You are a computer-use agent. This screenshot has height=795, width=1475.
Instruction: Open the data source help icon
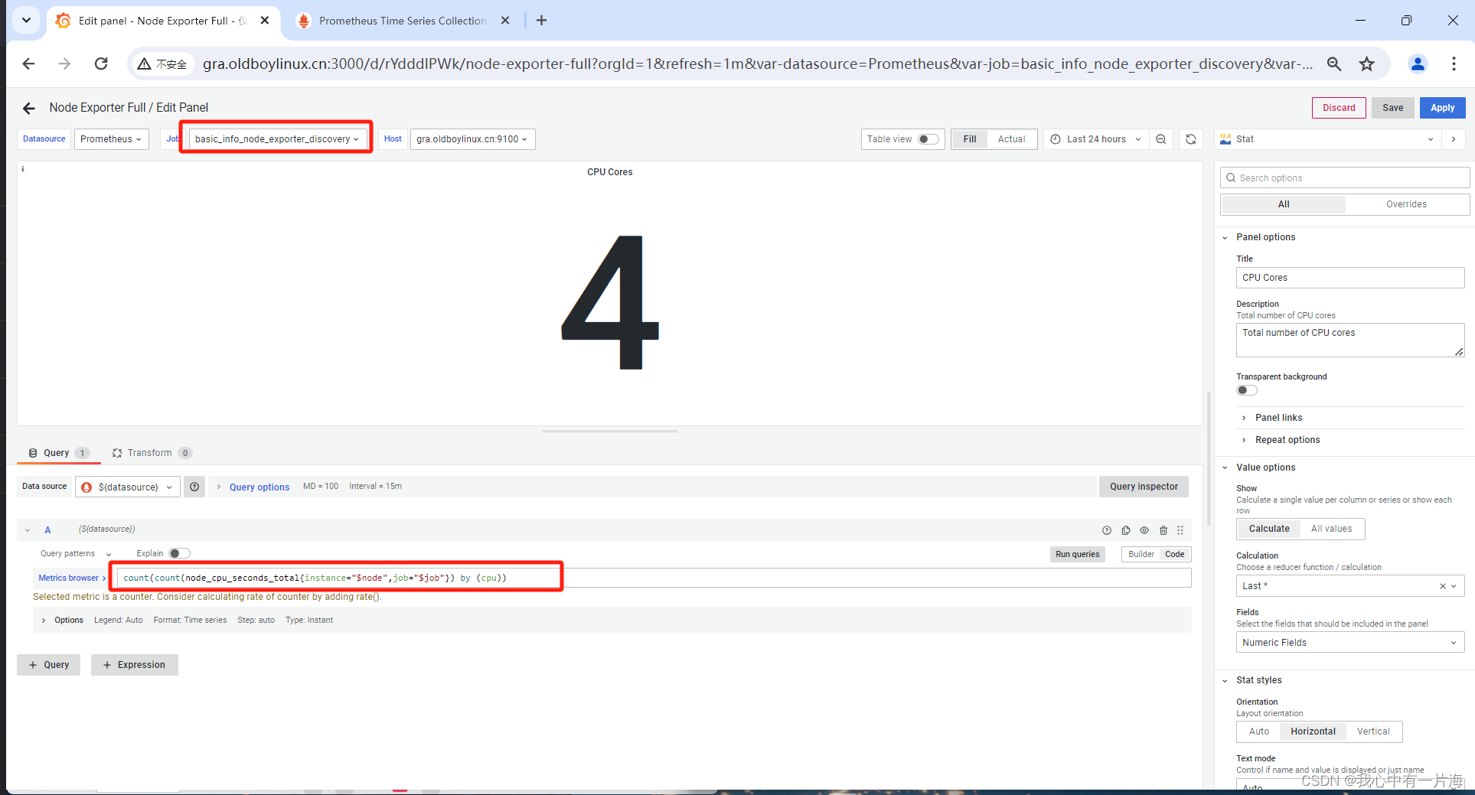click(194, 487)
